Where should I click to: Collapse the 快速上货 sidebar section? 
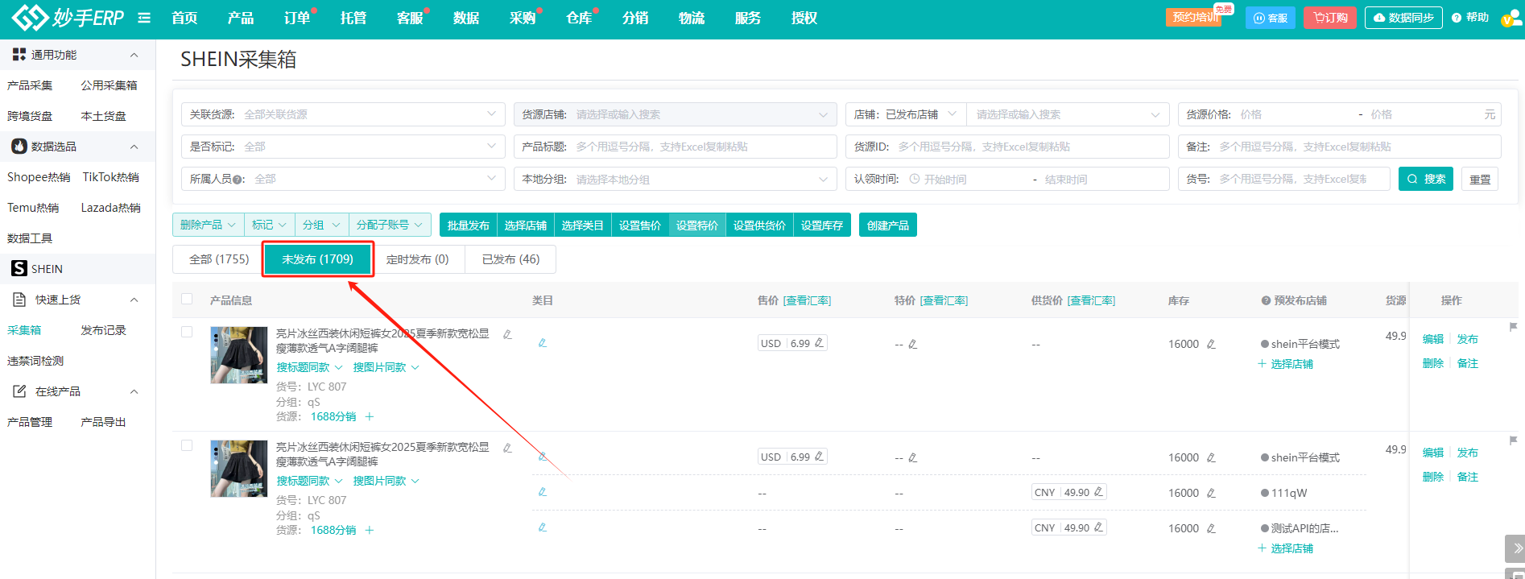[x=134, y=300]
